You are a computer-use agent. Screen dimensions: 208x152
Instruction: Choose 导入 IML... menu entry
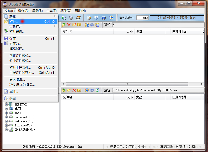(x=31, y=79)
